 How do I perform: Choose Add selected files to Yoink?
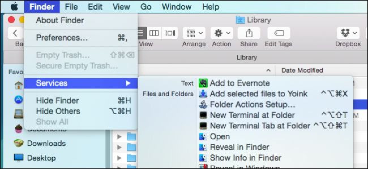point(258,94)
